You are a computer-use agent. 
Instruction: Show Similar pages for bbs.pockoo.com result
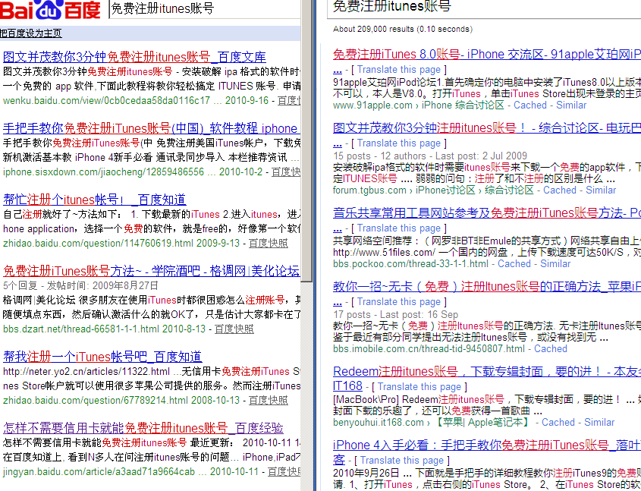[555, 263]
